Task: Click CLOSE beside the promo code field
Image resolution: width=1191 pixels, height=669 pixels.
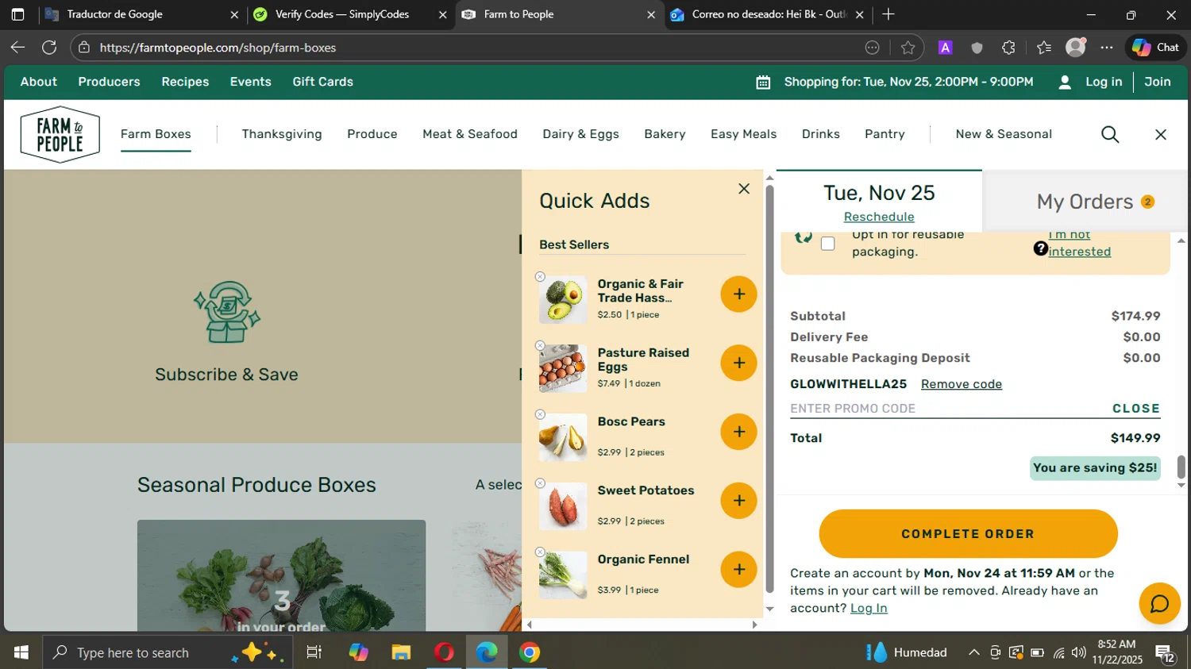Action: tap(1136, 409)
